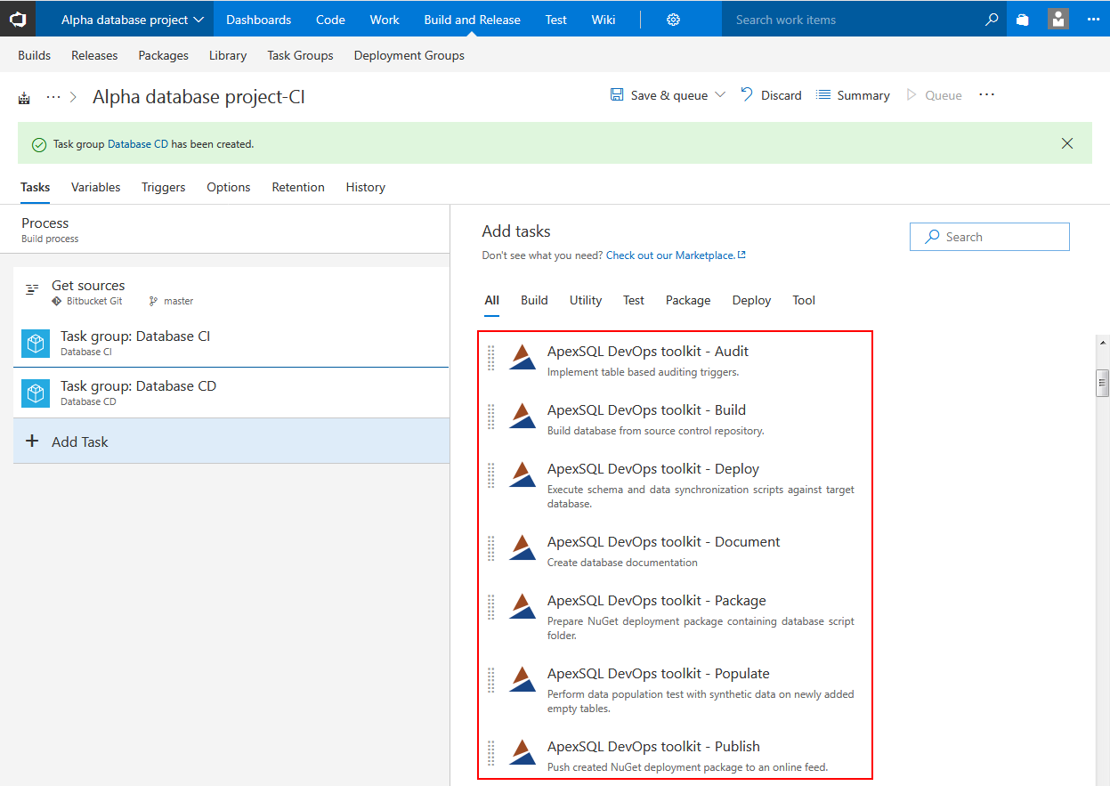Switch to the History tab
Screen dimensions: 1110x786
click(366, 187)
